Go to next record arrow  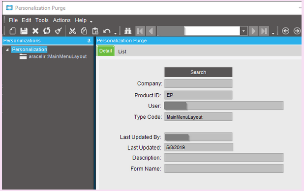tap(253, 31)
